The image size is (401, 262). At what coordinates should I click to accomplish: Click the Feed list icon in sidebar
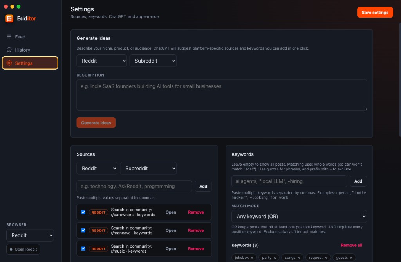click(9, 36)
